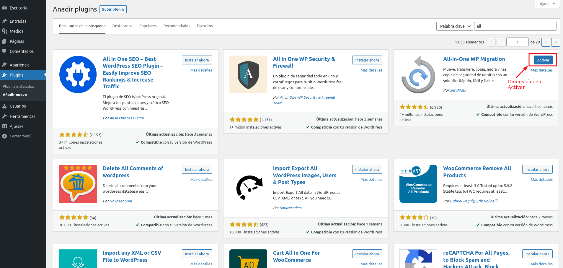Click the All-in-One WP Migration logo

pyautogui.click(x=418, y=74)
